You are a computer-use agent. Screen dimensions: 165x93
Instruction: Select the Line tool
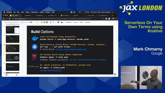tap(53, 22)
